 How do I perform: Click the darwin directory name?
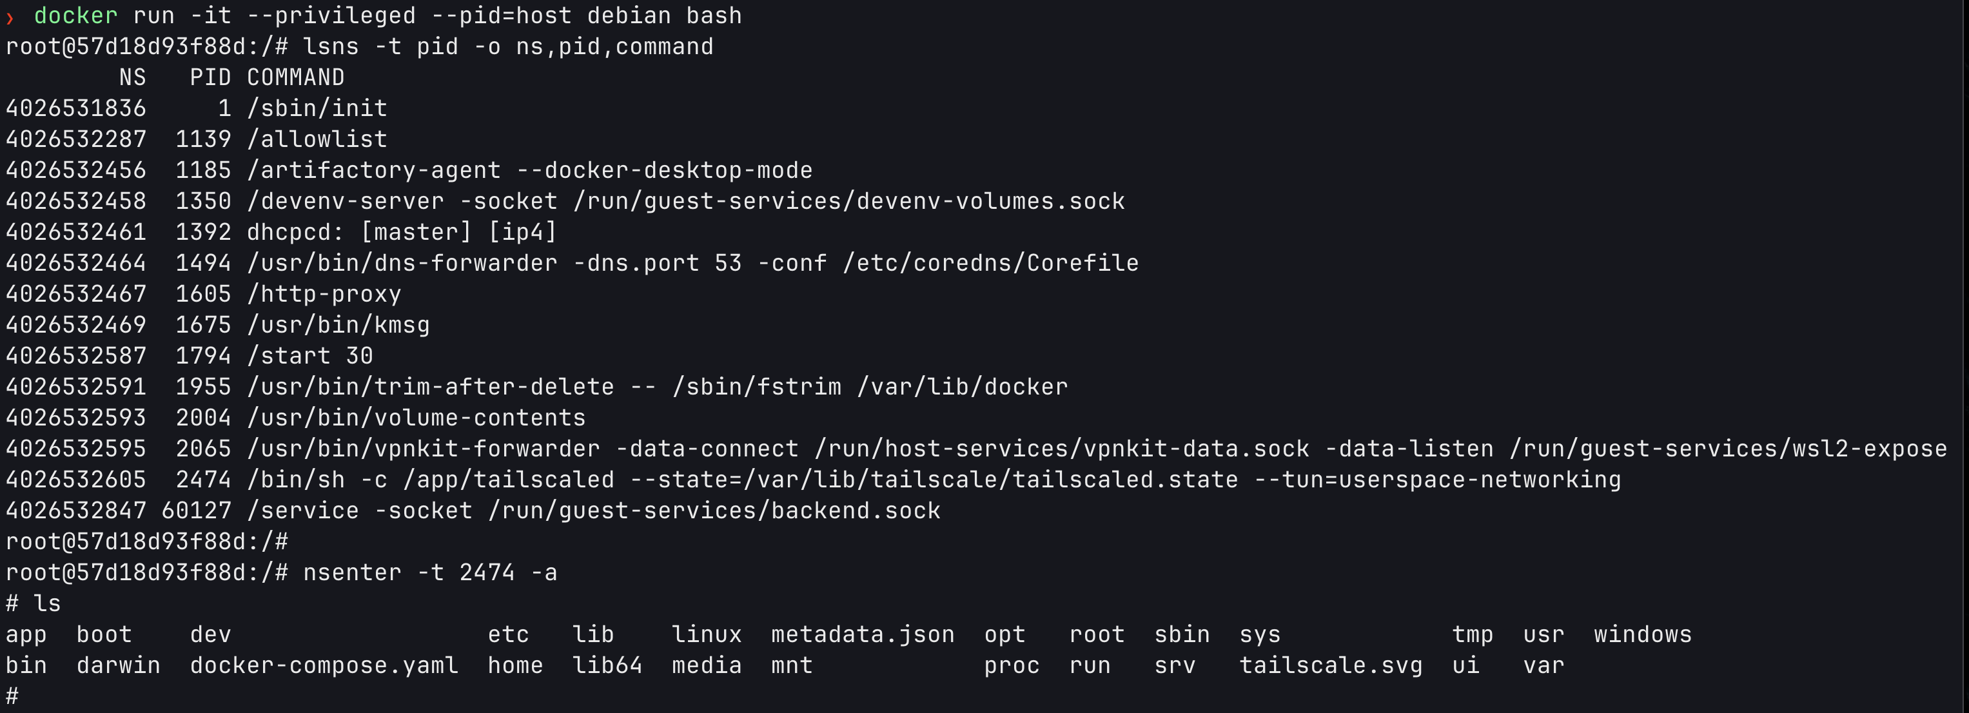click(x=119, y=665)
